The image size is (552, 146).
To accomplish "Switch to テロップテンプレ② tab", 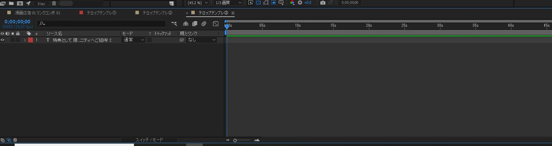I will [157, 13].
